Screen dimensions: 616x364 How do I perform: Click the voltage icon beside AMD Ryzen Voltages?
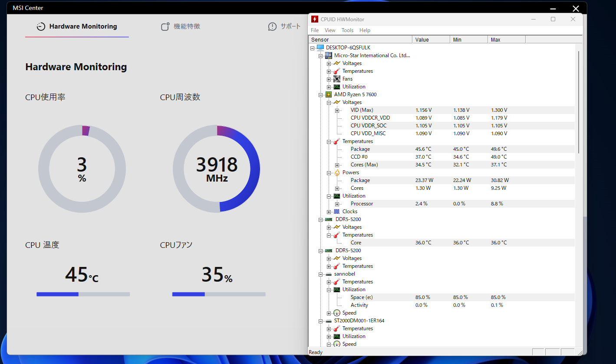tap(337, 102)
